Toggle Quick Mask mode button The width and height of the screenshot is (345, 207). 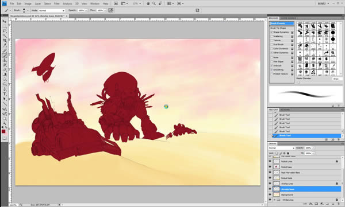pos(4,138)
